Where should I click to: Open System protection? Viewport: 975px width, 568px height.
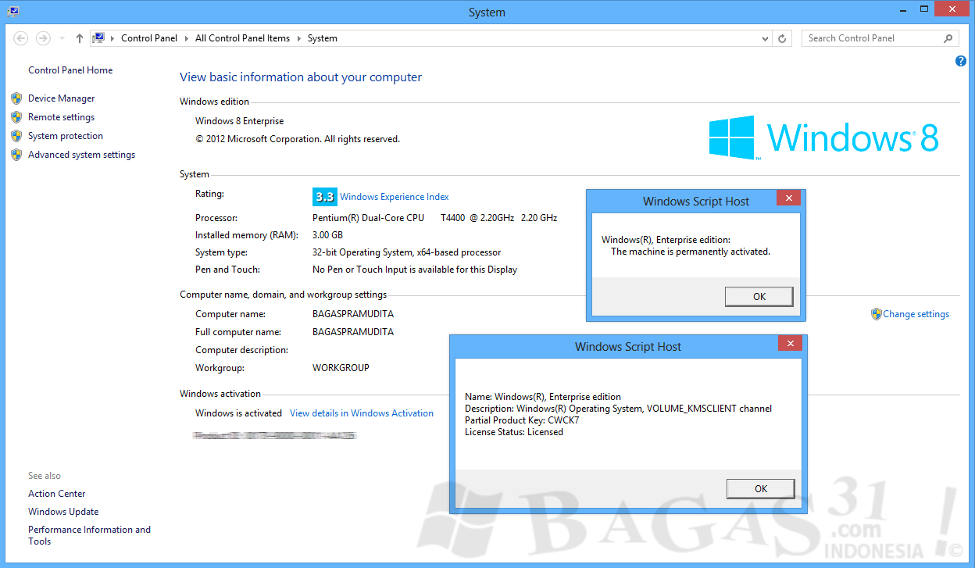(66, 136)
